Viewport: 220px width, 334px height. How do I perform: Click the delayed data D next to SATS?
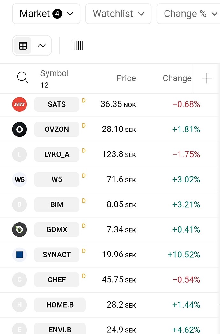click(x=84, y=100)
